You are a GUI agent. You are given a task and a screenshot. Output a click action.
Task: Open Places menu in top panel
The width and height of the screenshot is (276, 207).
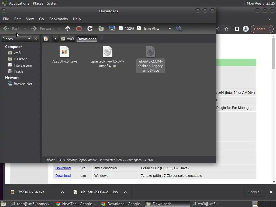(38, 3)
